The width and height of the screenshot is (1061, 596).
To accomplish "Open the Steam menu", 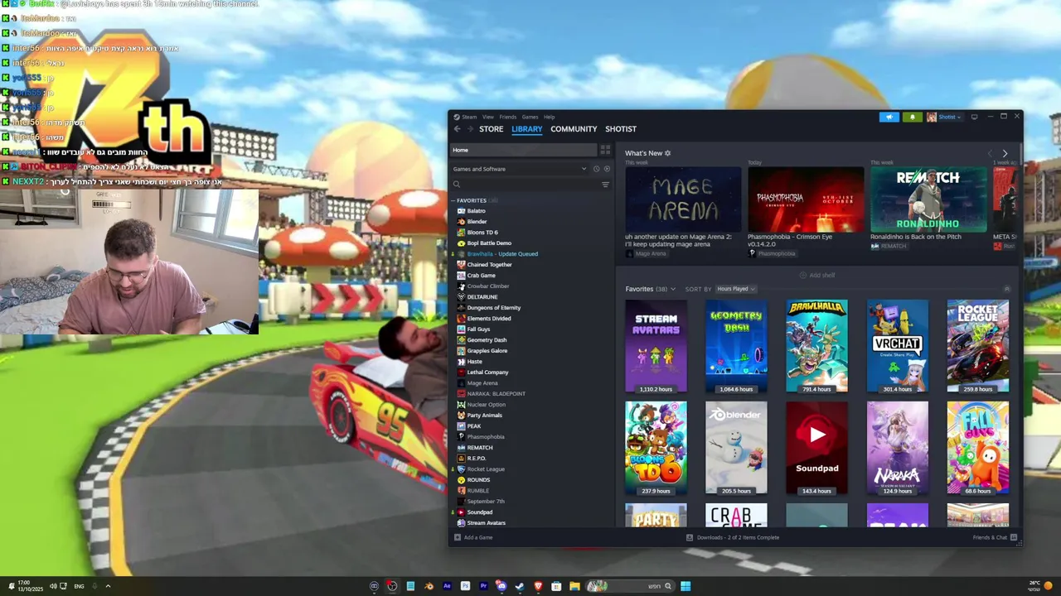I will 469,117.
